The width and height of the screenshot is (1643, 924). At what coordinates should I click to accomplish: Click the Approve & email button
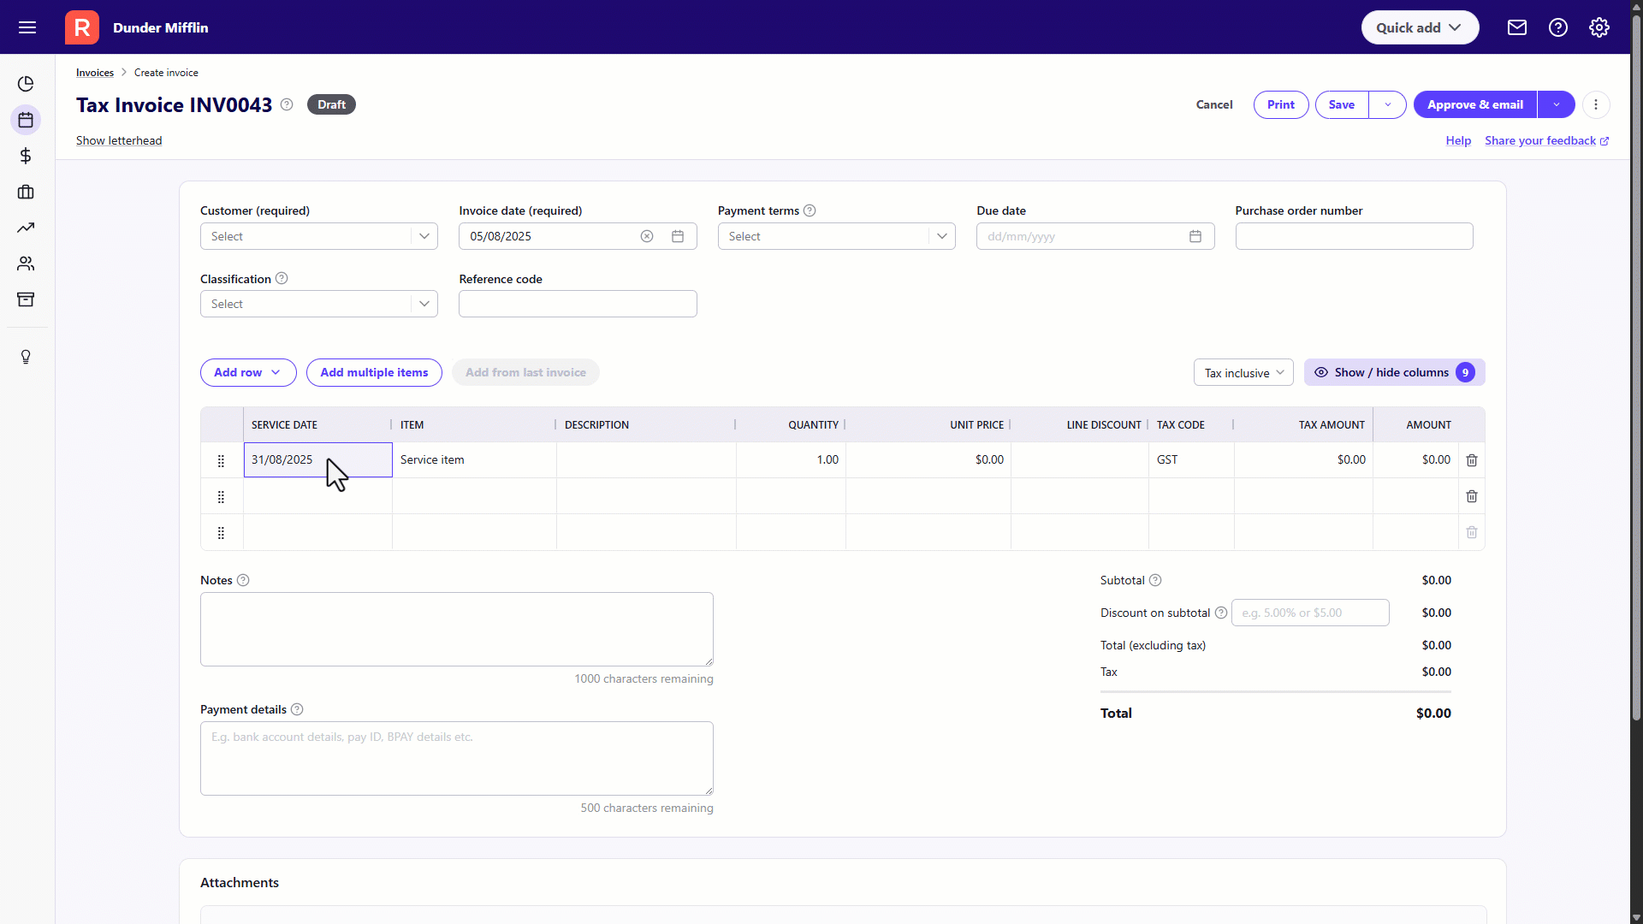(1475, 104)
